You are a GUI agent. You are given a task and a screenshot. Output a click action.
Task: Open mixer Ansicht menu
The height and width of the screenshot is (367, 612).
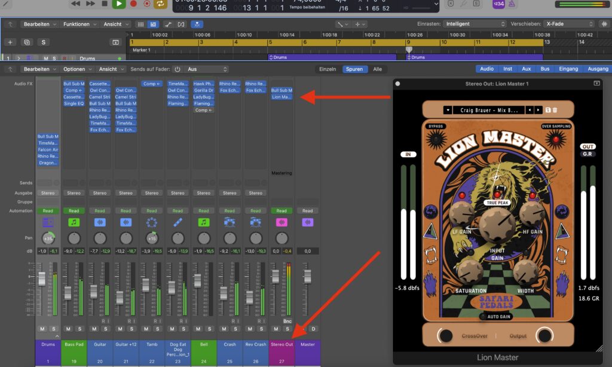[x=111, y=69]
